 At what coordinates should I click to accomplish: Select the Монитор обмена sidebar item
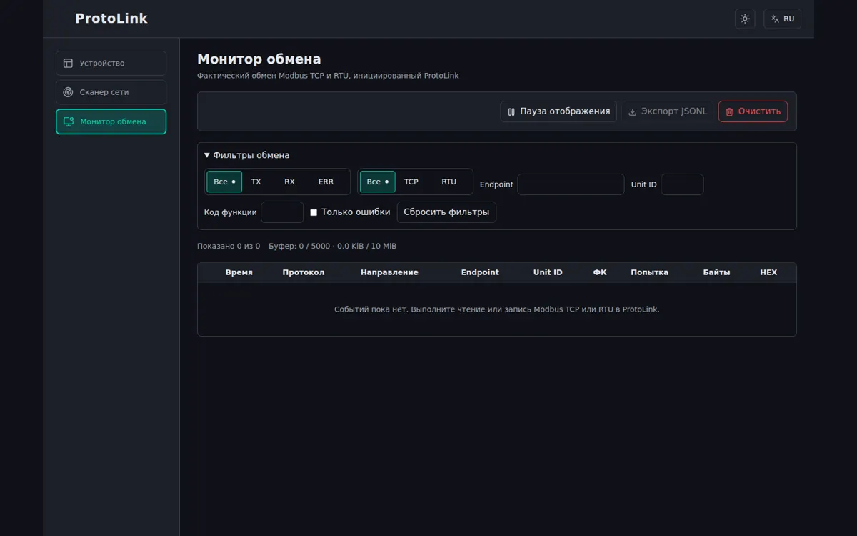pos(111,121)
